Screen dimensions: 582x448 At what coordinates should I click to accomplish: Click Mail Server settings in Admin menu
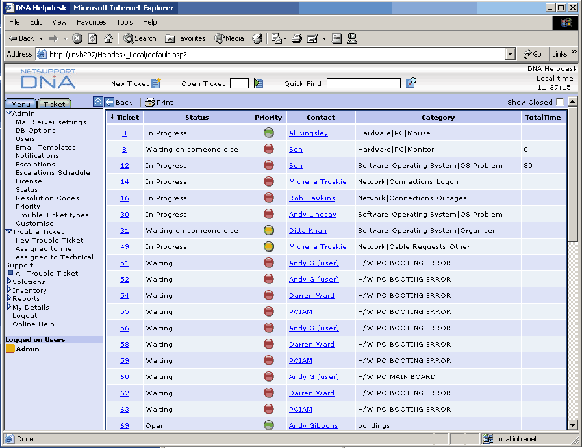point(51,122)
